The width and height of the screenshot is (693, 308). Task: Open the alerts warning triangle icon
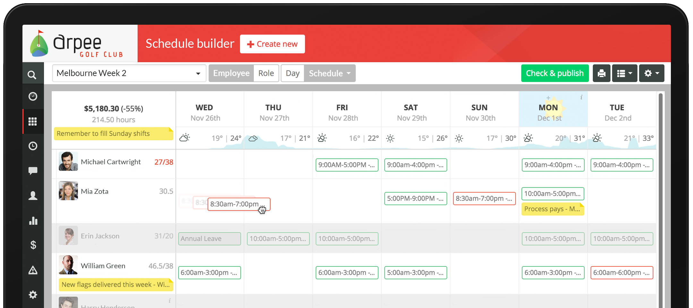pos(33,270)
